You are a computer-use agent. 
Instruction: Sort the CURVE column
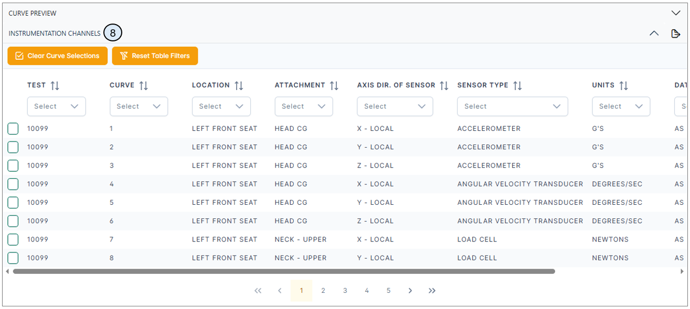click(143, 85)
